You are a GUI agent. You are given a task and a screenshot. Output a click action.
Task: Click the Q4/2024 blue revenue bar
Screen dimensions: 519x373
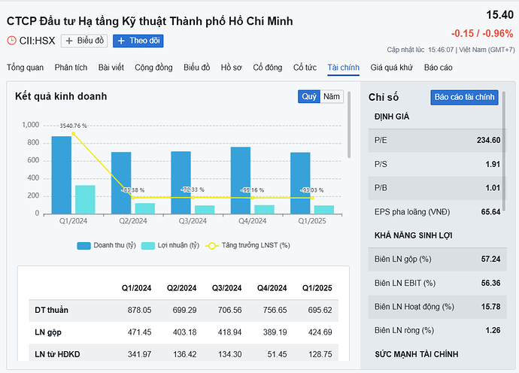(x=241, y=180)
